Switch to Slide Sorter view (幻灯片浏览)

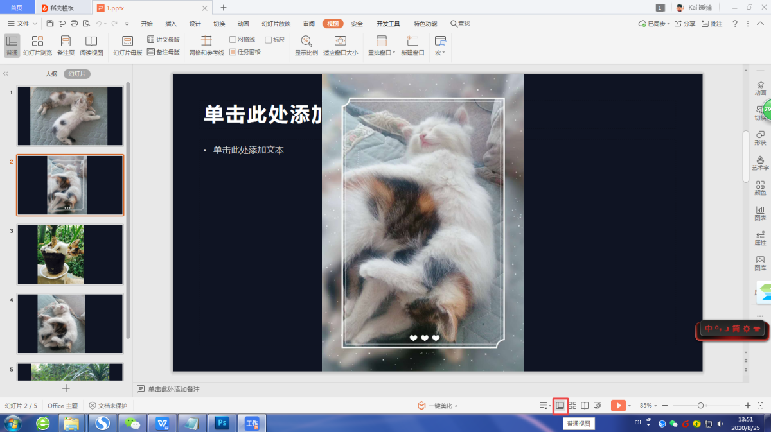tap(38, 45)
